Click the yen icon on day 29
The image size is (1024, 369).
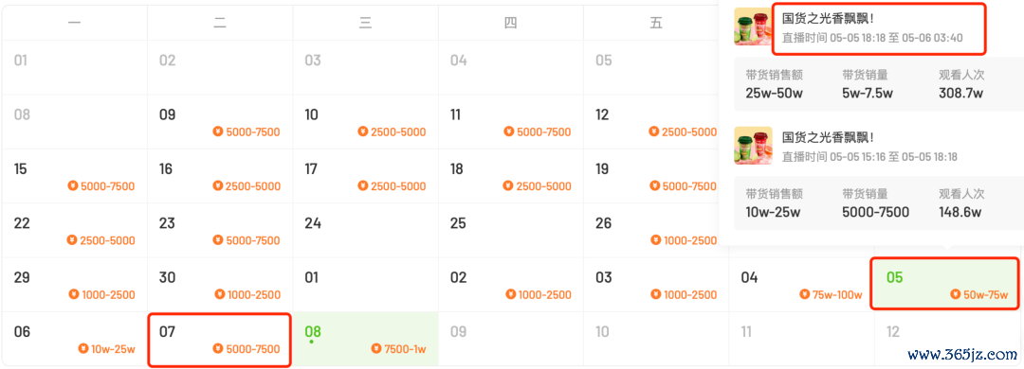[x=72, y=294]
